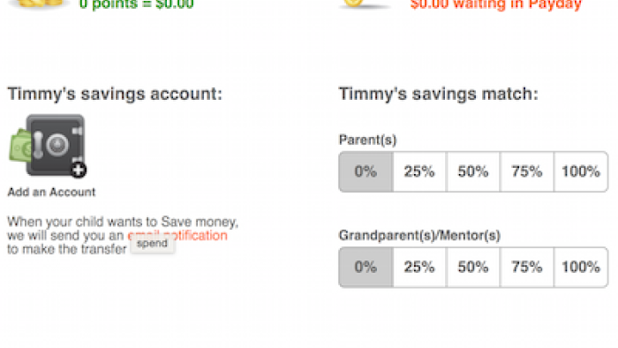
Task: Click the 0 points balance text
Action: [x=136, y=4]
